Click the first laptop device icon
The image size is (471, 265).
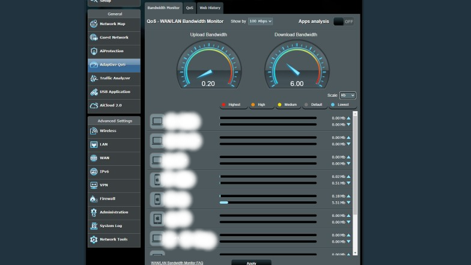click(157, 121)
